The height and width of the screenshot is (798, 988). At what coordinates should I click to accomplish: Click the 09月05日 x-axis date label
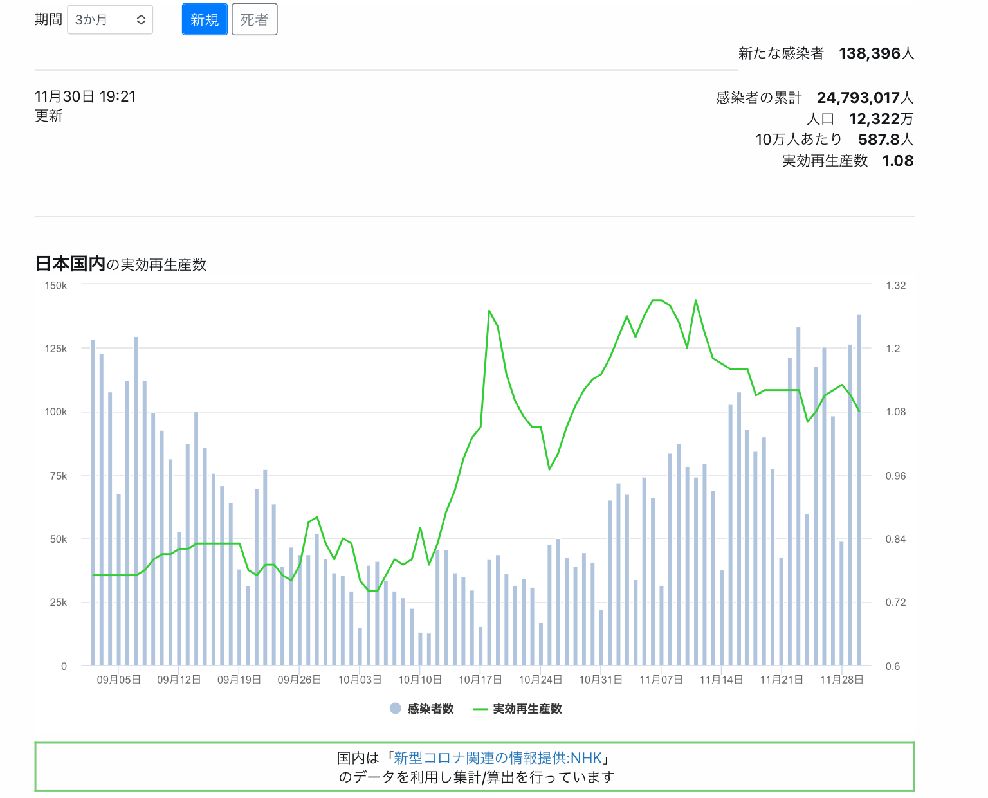[118, 680]
